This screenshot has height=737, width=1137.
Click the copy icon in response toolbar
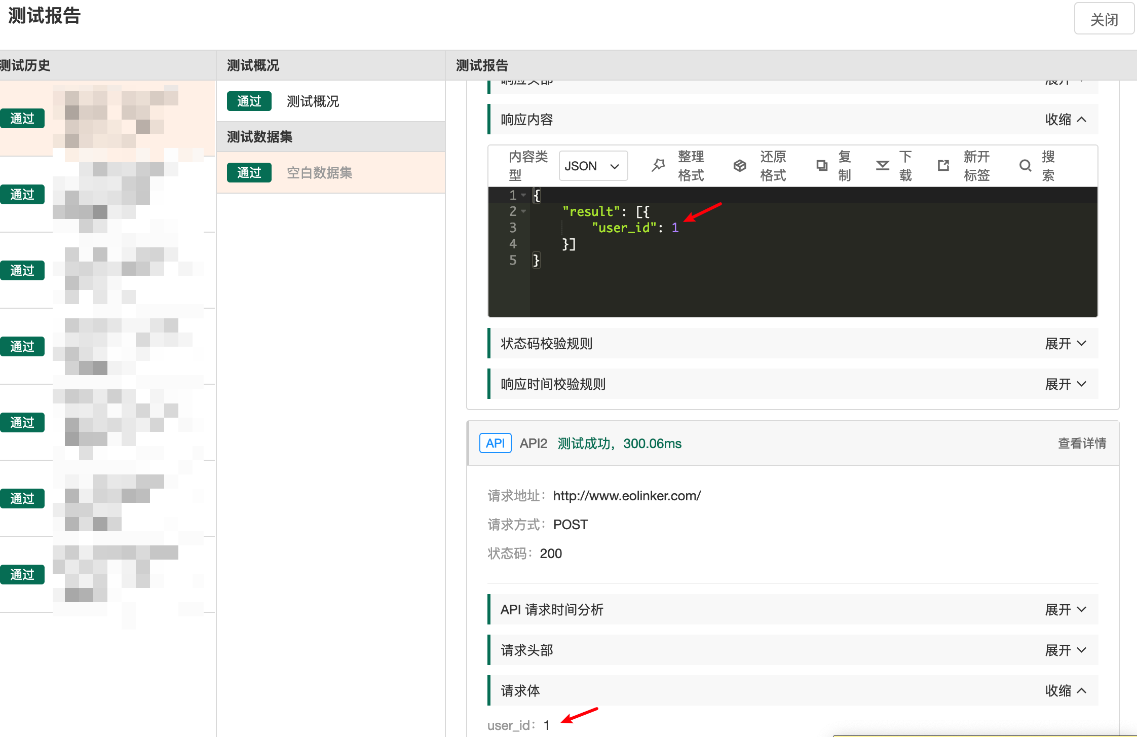(822, 165)
